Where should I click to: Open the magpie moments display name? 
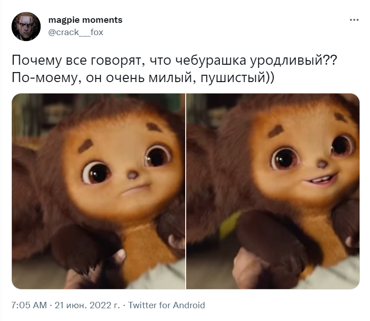click(85, 20)
